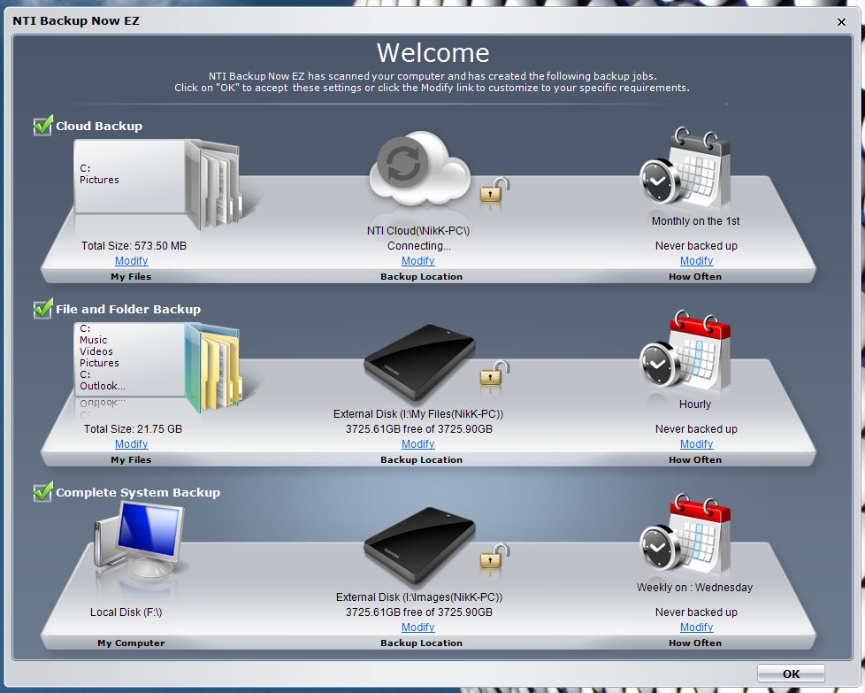Click the computer monitor icon for Local Disk
Image resolution: width=865 pixels, height=693 pixels.
pos(139,541)
